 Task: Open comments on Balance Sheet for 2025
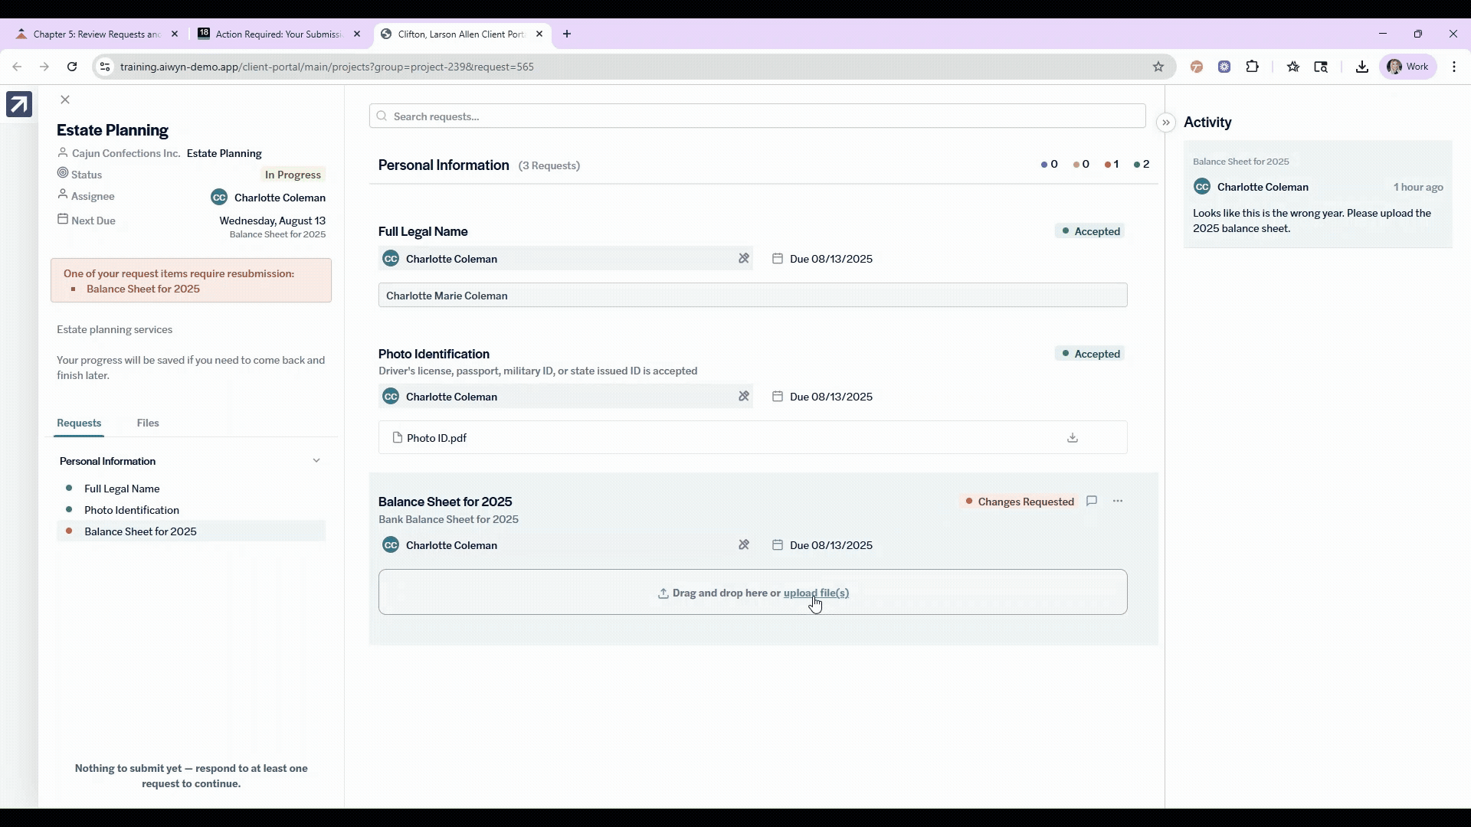click(x=1092, y=501)
